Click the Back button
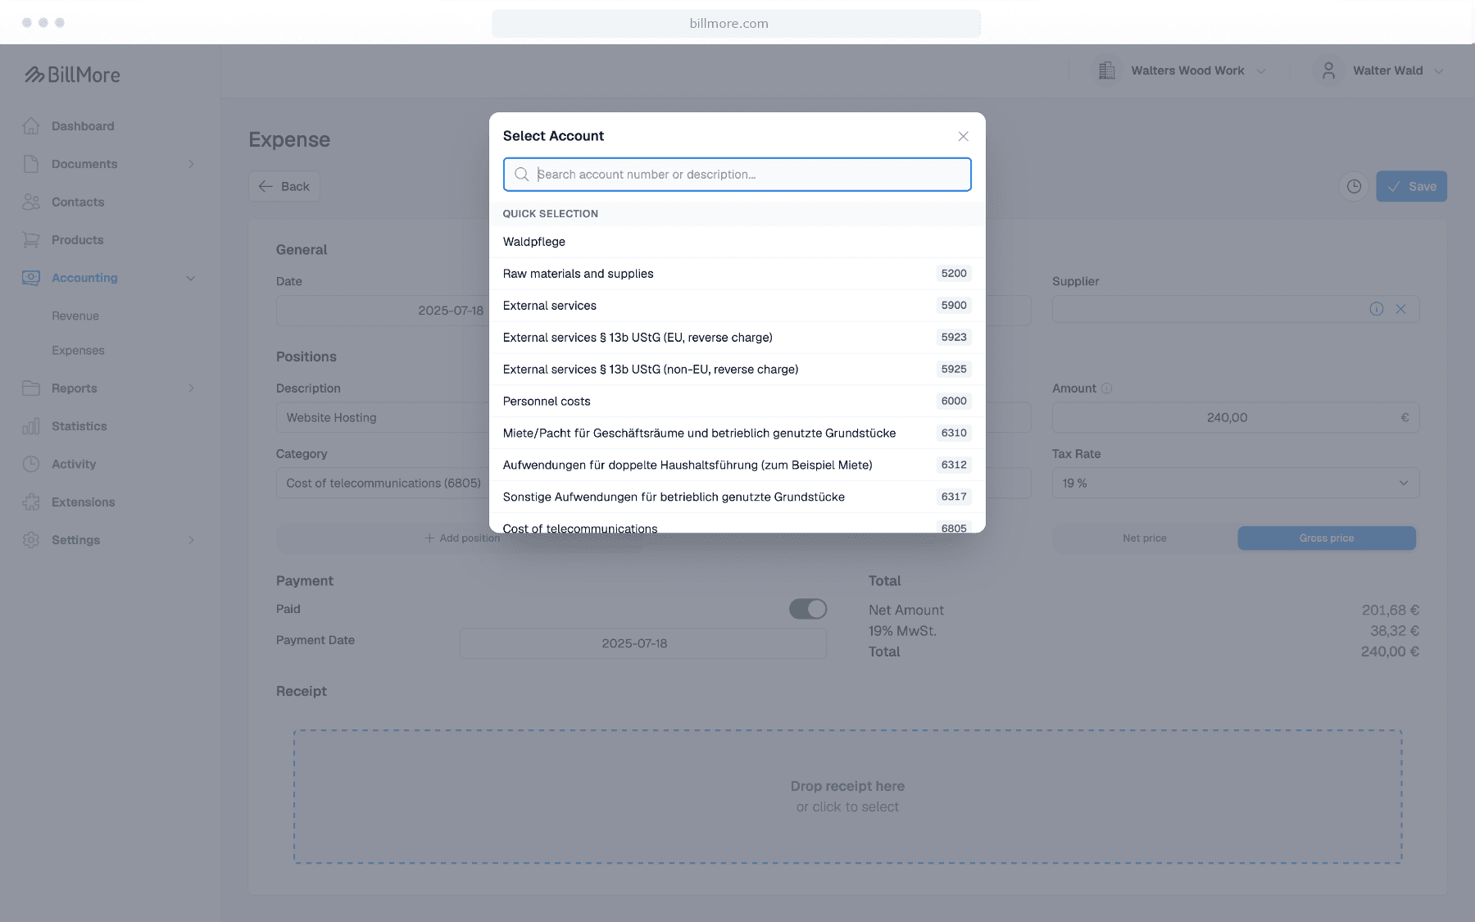 [x=284, y=187]
